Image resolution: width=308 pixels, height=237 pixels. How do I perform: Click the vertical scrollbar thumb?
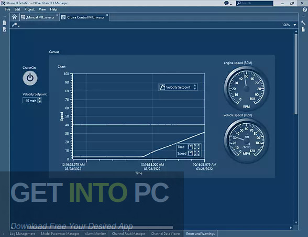coord(296,74)
